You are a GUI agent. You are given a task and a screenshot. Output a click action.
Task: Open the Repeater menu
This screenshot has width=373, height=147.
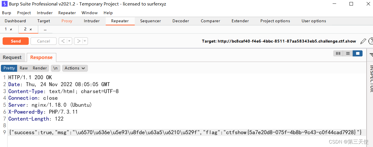click(67, 13)
